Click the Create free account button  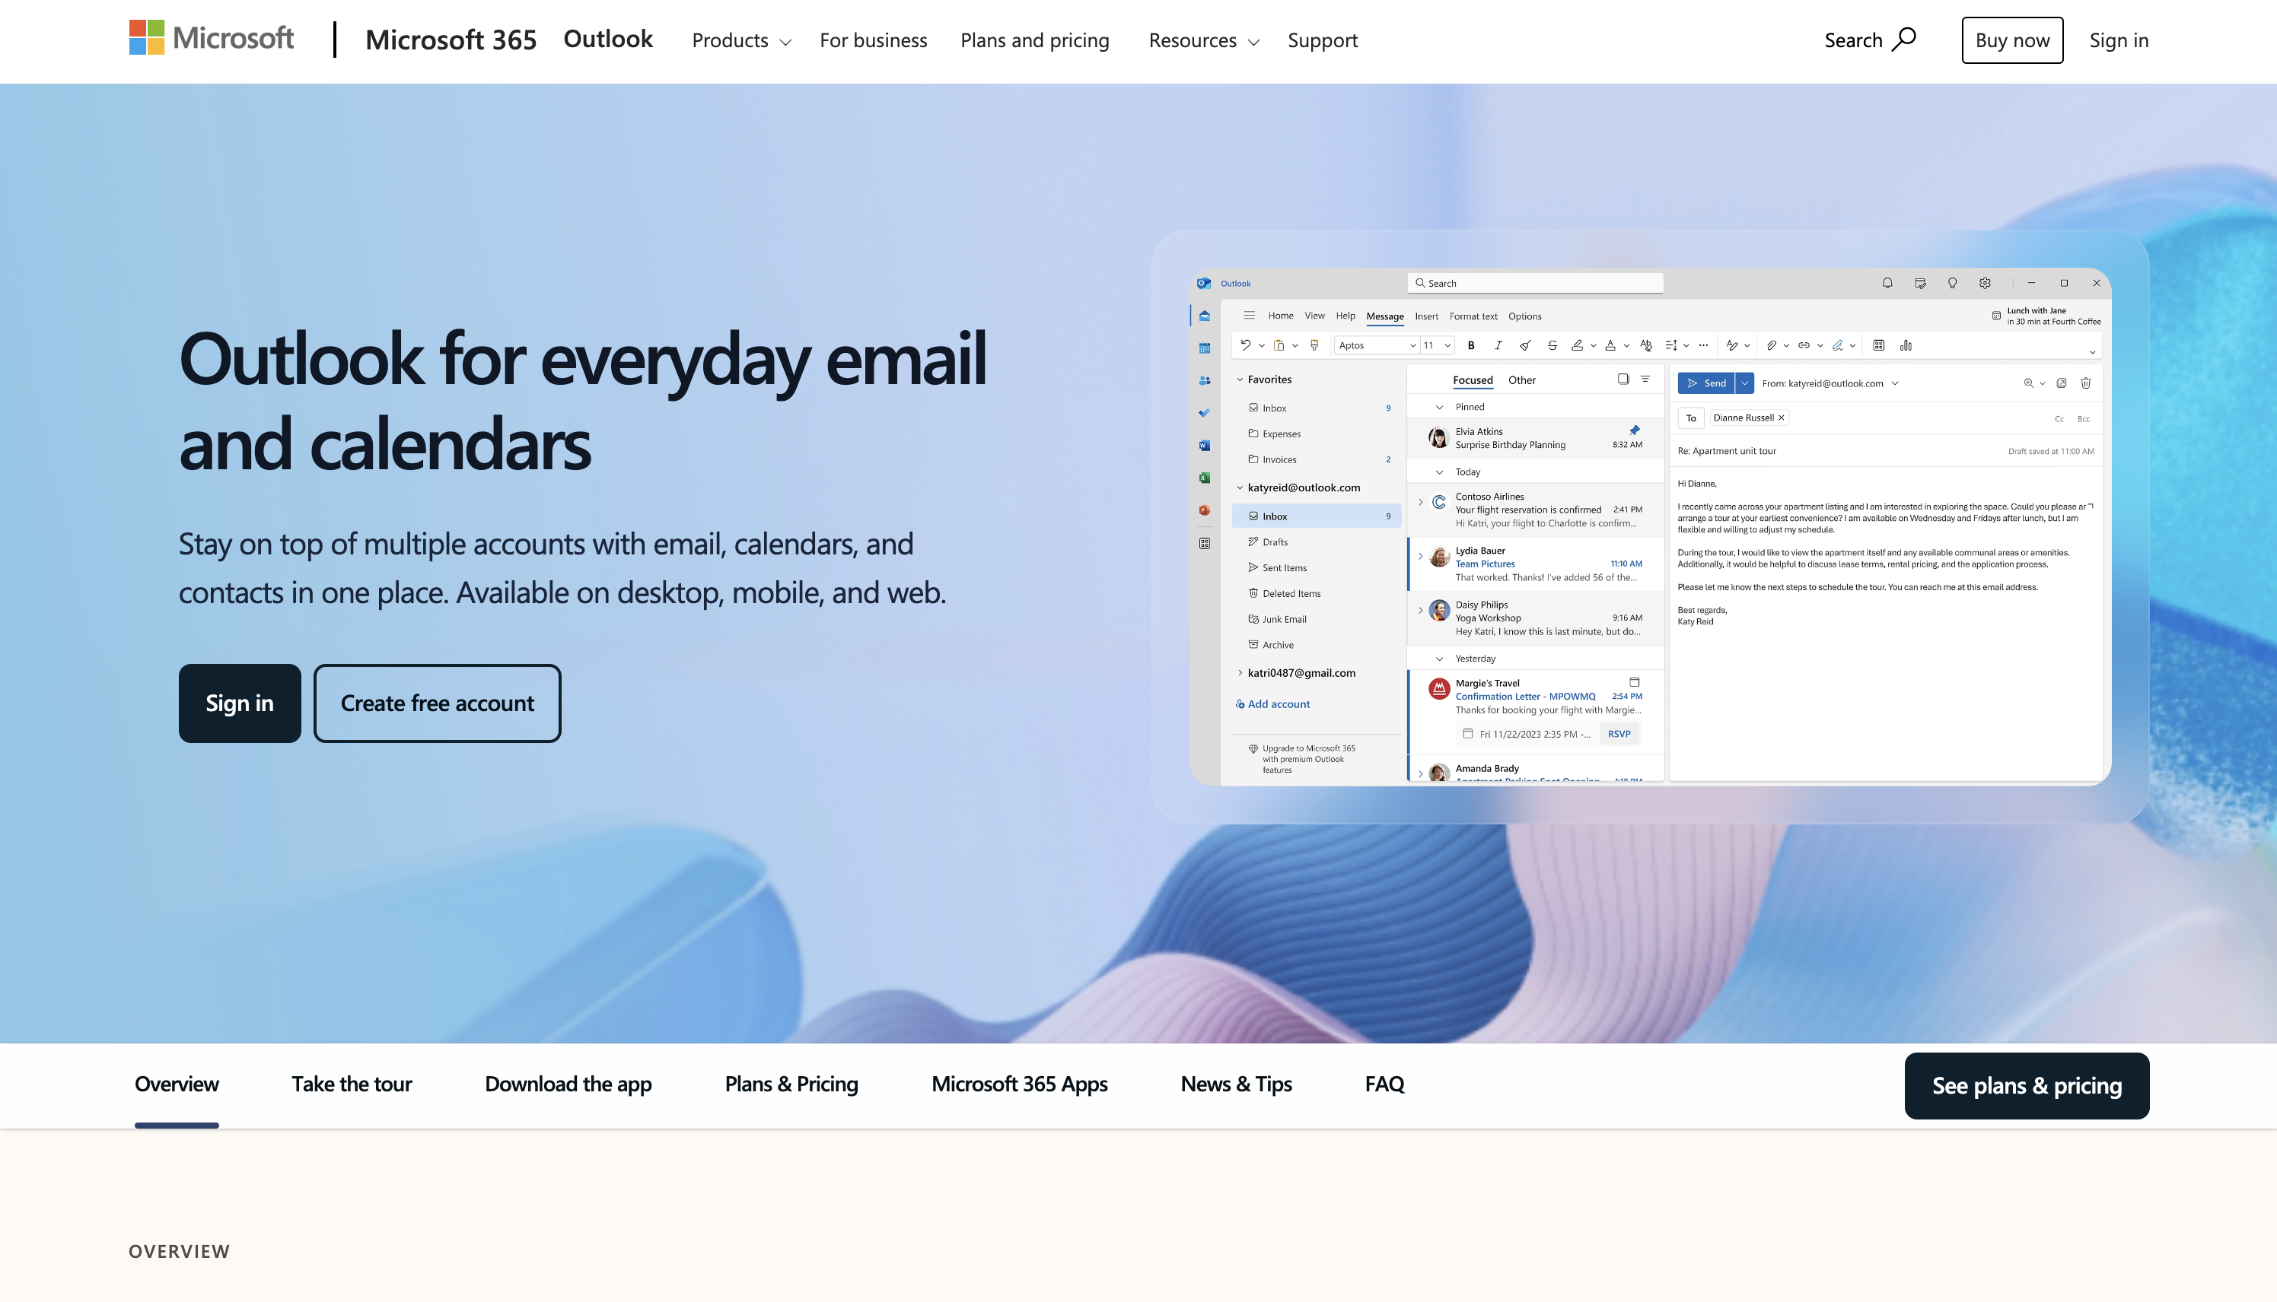coord(437,703)
